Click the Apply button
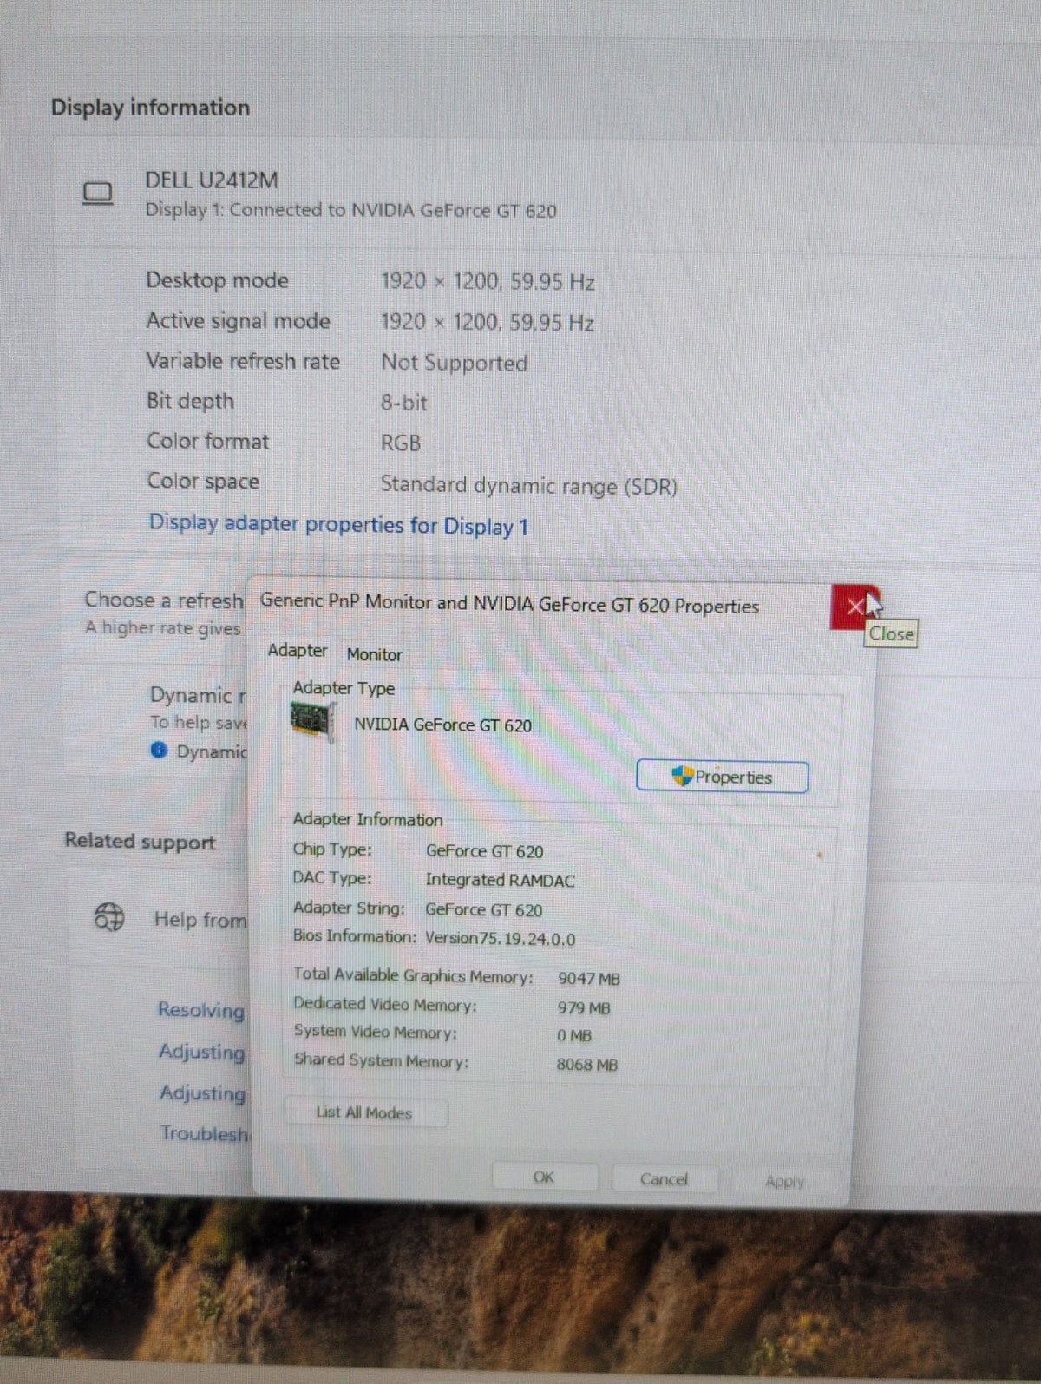The width and height of the screenshot is (1041, 1384). tap(784, 1181)
